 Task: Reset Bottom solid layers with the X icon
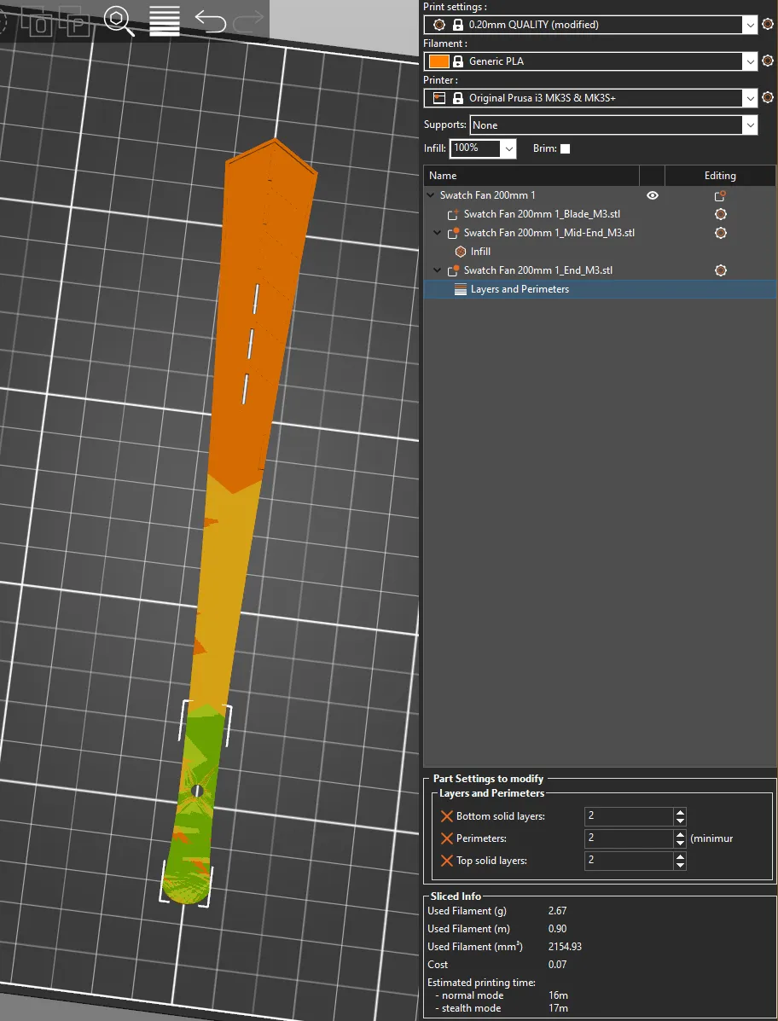446,816
